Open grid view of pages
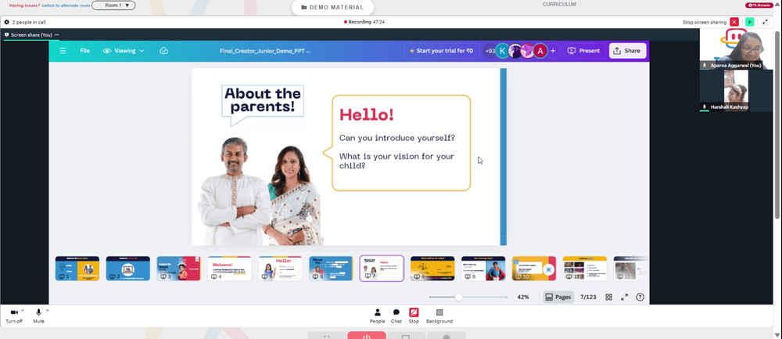 click(x=608, y=297)
